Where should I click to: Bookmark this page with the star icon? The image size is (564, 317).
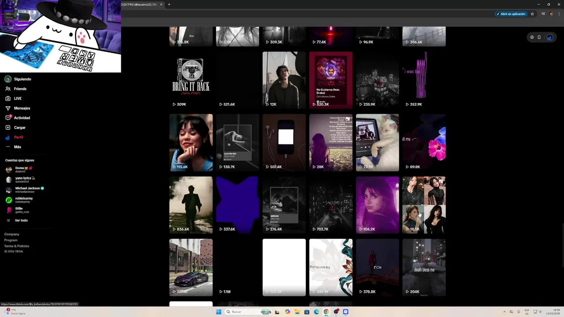click(532, 14)
